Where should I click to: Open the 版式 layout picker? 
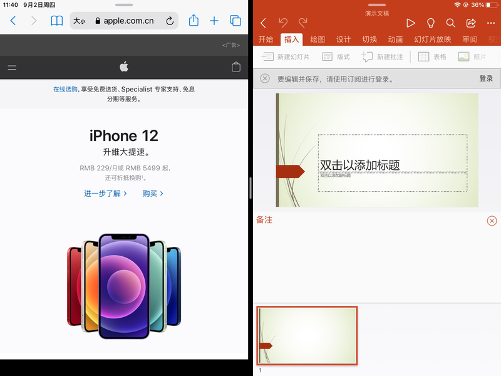click(x=336, y=57)
